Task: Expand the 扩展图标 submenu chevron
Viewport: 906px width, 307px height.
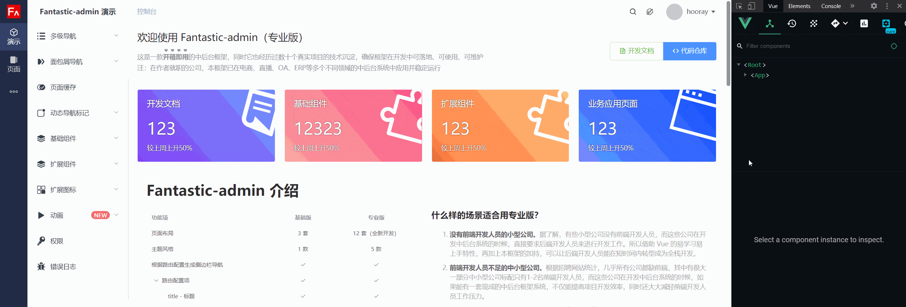Action: click(x=116, y=189)
